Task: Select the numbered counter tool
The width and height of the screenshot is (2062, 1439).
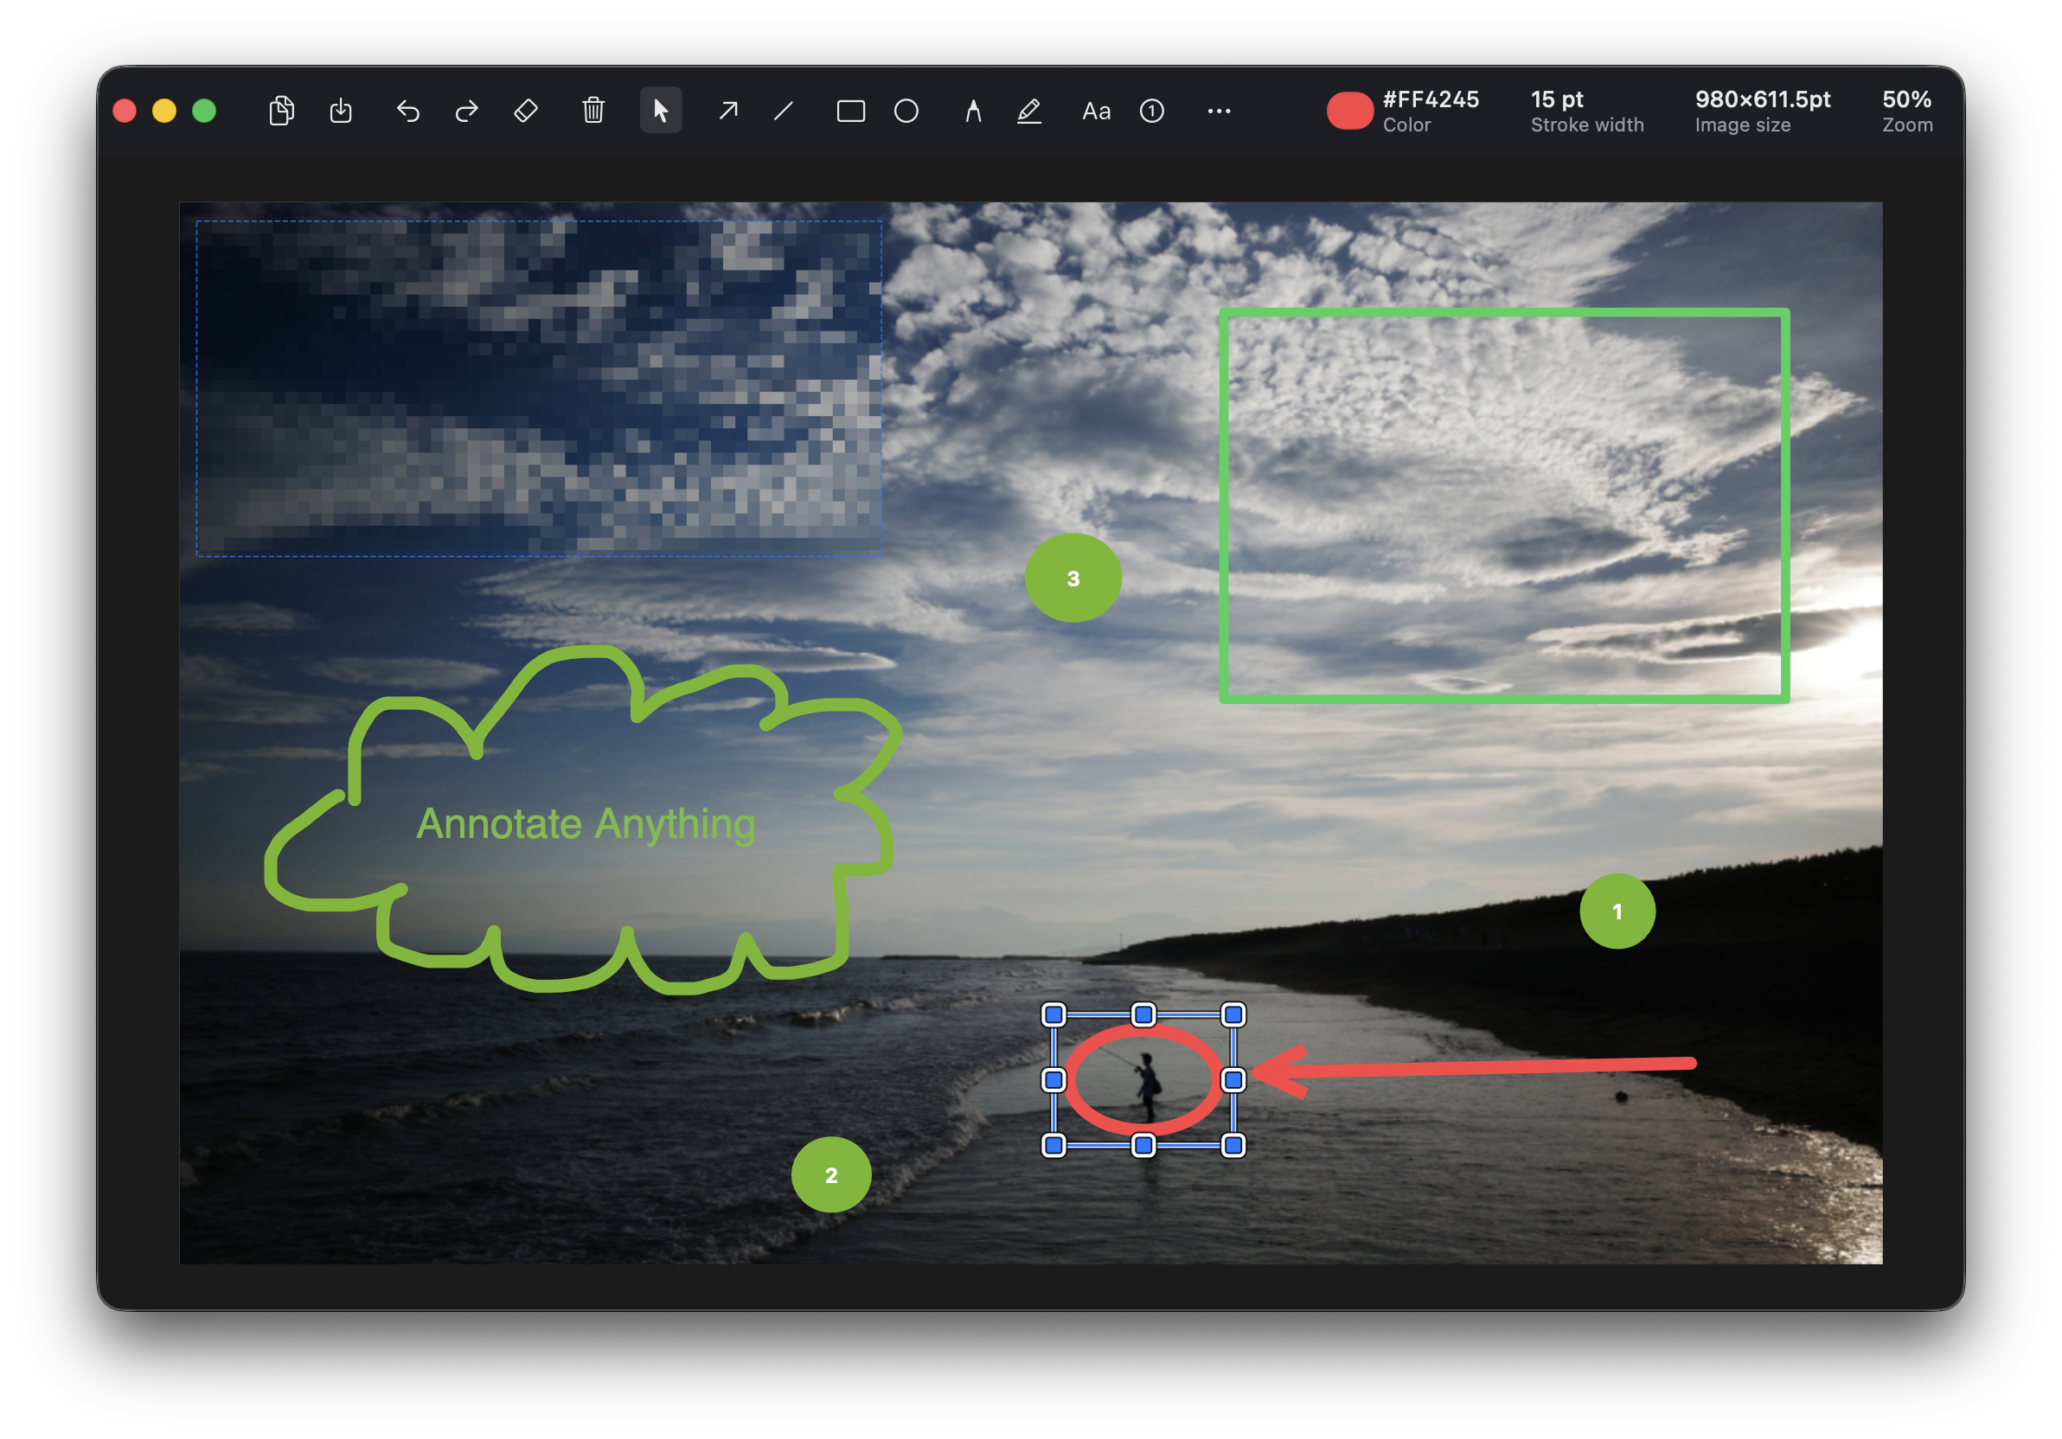Action: 1152,111
